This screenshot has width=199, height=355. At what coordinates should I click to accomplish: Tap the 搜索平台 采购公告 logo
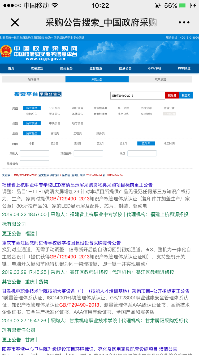pyautogui.click(x=38, y=94)
